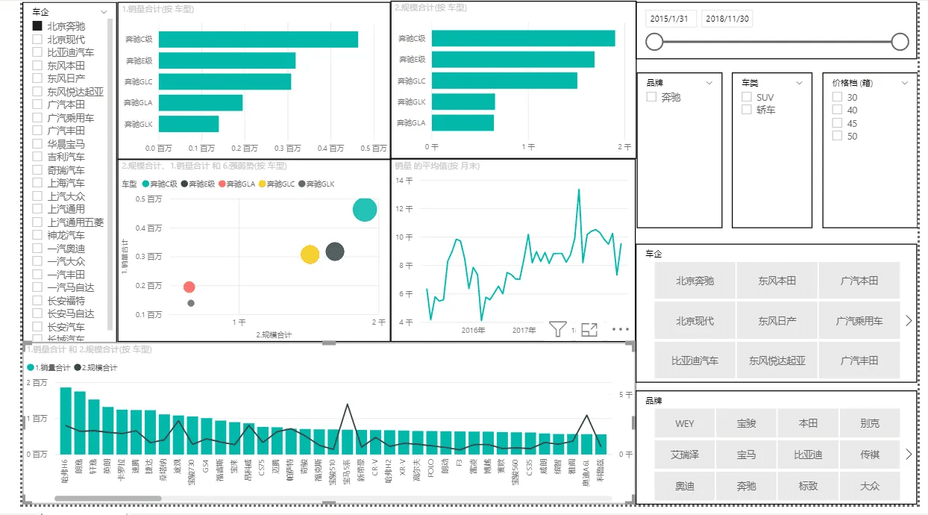The image size is (928, 515).
Task: Expand the 品牌 slicer dropdown arrow
Action: 710,83
